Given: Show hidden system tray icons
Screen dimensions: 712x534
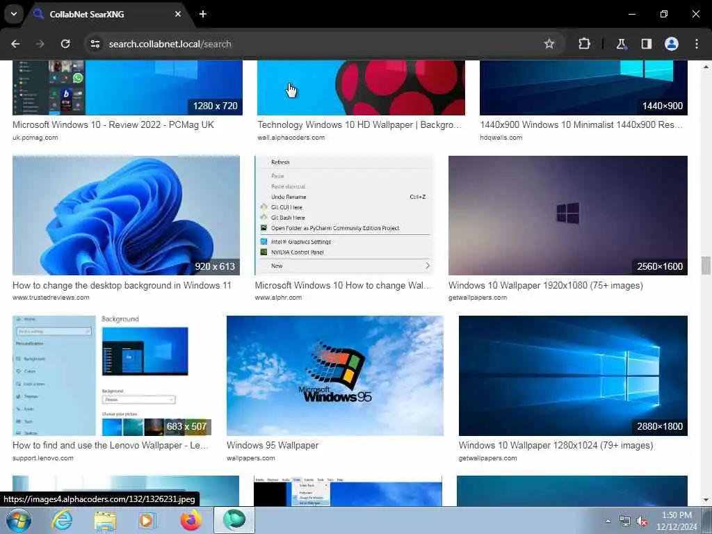Looking at the screenshot, I should click(x=608, y=521).
